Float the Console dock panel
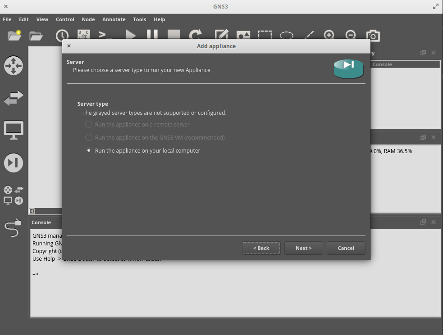 pos(423,222)
